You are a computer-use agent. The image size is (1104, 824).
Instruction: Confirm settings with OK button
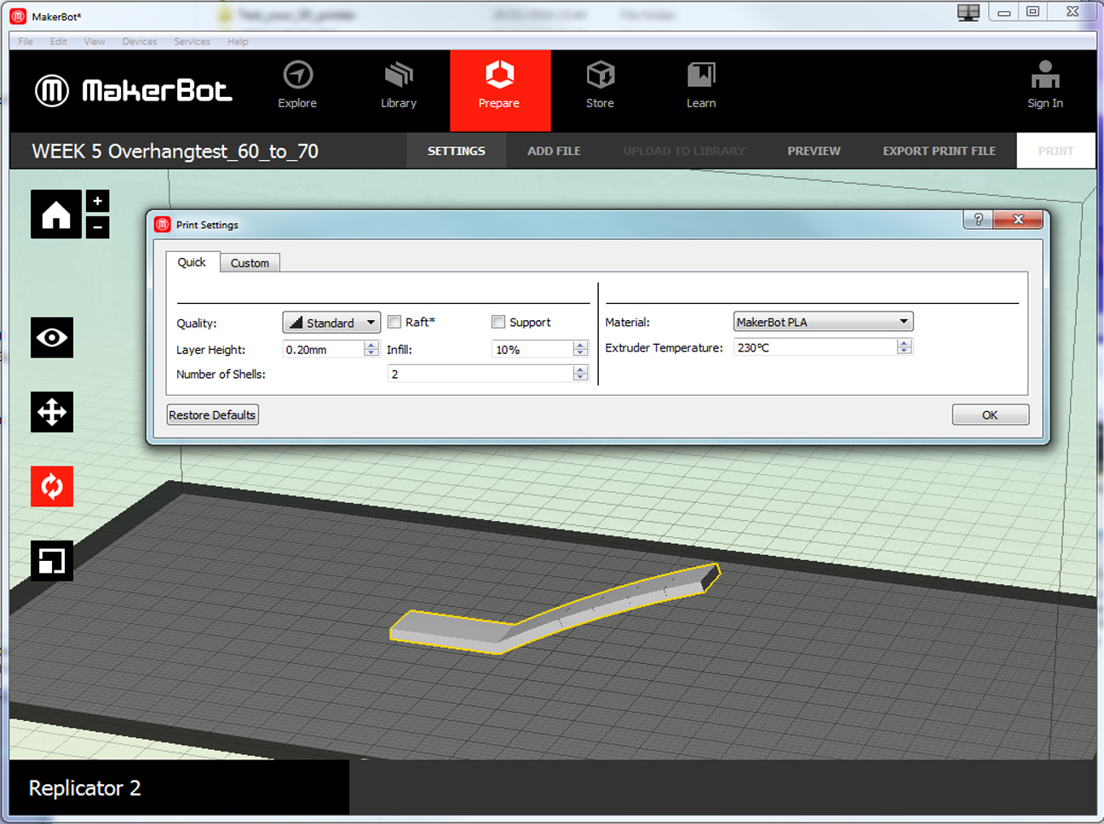point(990,415)
